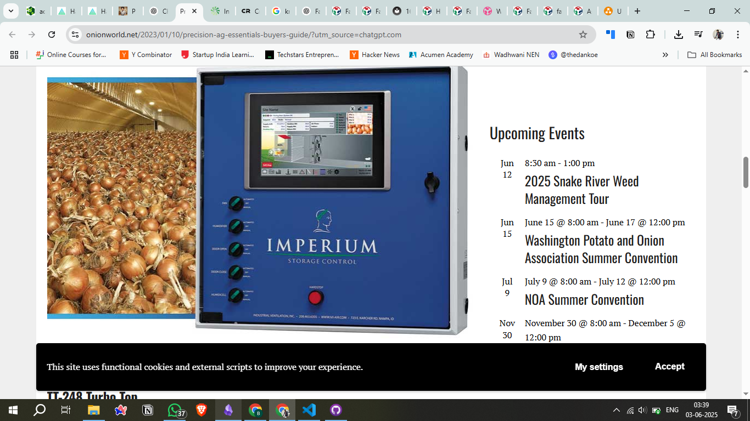Open File Explorer from taskbar
Image resolution: width=750 pixels, height=421 pixels.
pyautogui.click(x=93, y=410)
